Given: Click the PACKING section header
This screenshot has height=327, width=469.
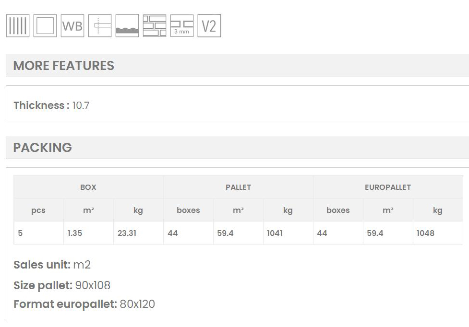Looking at the screenshot, I should point(43,148).
